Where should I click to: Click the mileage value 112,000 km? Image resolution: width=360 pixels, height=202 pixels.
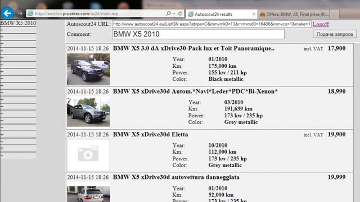coord(222,152)
